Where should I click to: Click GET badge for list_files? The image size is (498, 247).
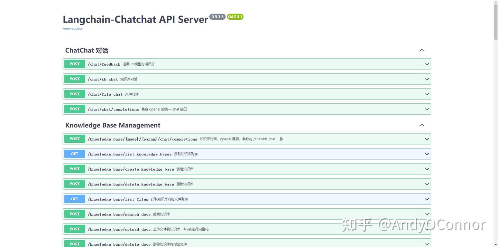[x=75, y=199]
